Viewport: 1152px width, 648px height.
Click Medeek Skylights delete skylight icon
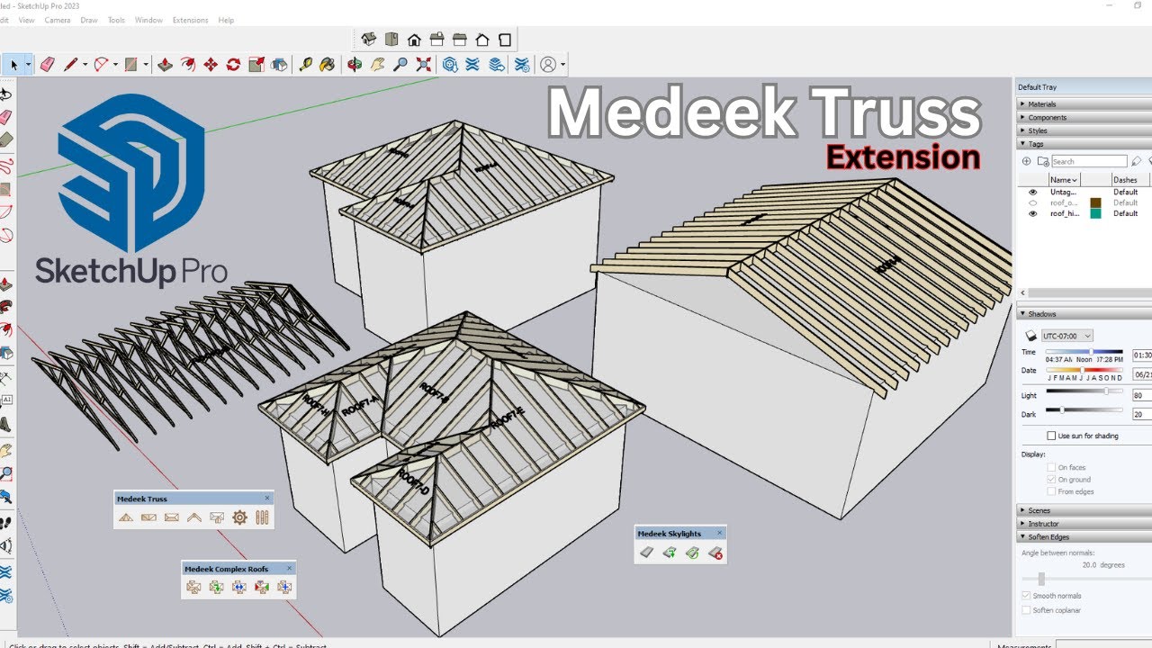tap(715, 553)
